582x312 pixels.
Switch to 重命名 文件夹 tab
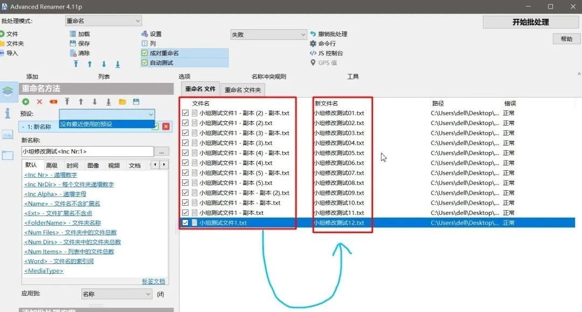coord(242,90)
